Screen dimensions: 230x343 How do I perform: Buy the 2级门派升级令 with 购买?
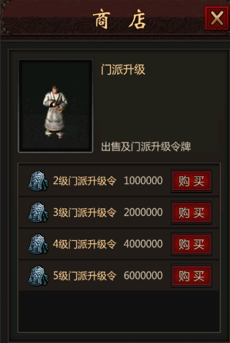click(x=192, y=181)
